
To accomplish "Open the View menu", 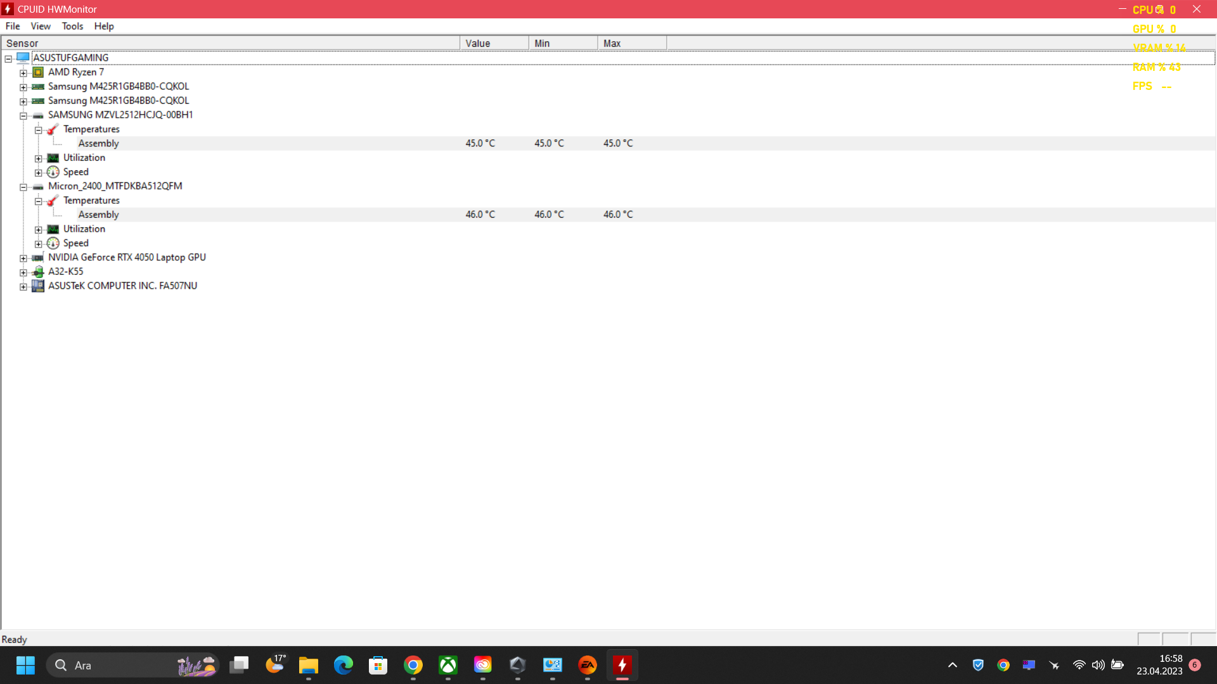I will coord(41,26).
